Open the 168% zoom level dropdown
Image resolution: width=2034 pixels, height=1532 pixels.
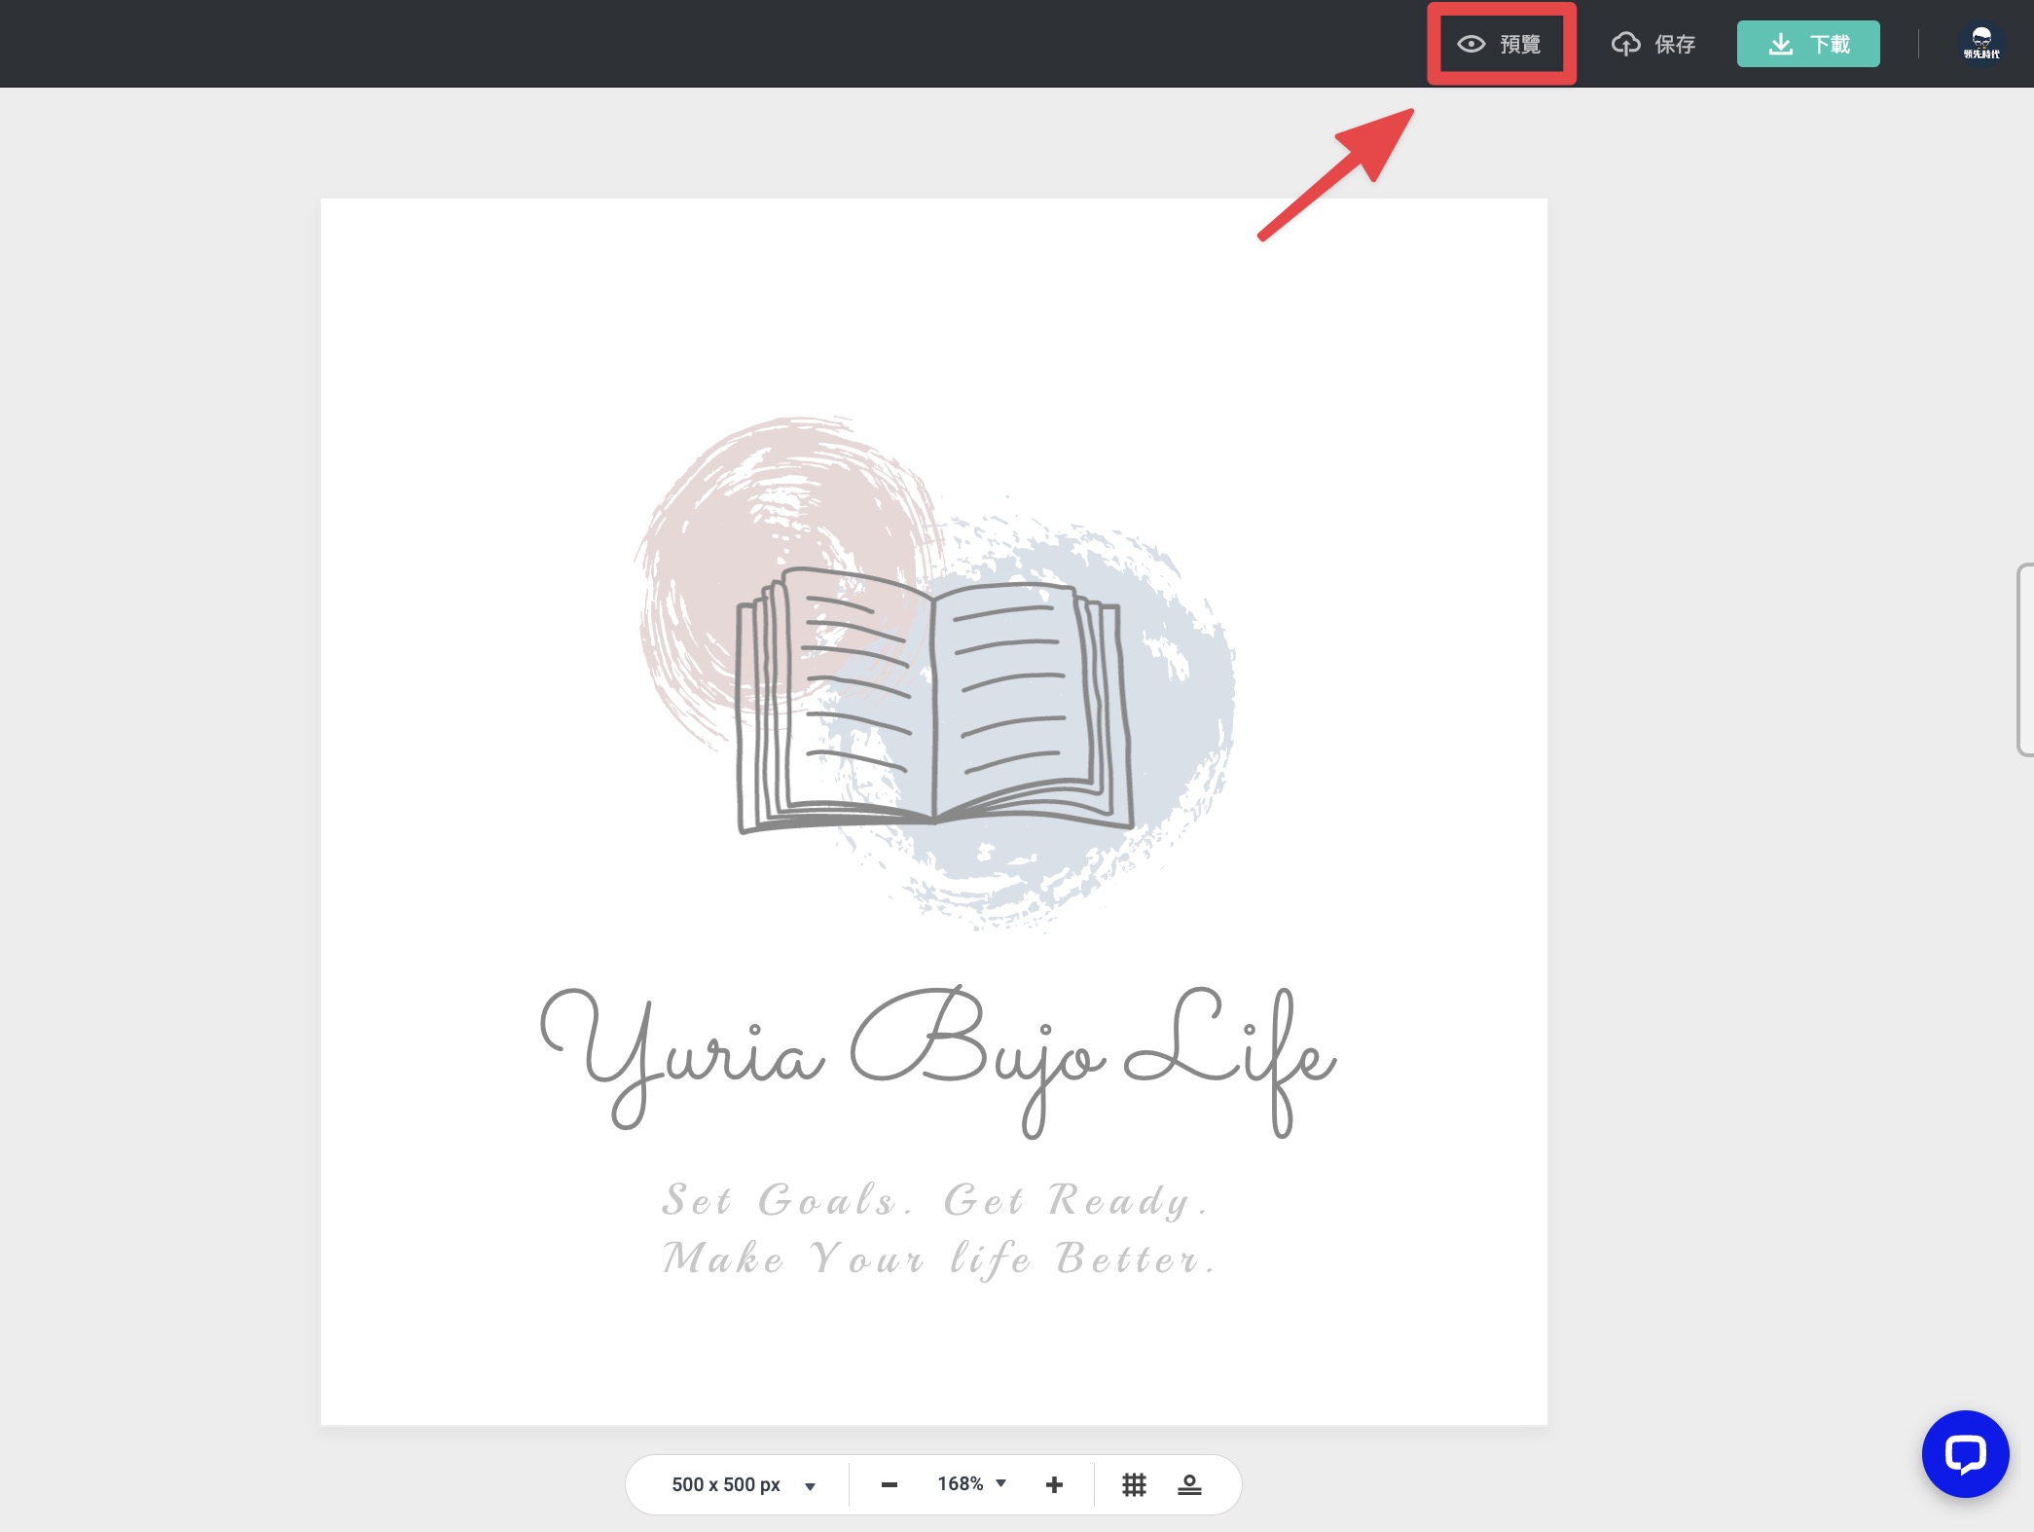[971, 1484]
